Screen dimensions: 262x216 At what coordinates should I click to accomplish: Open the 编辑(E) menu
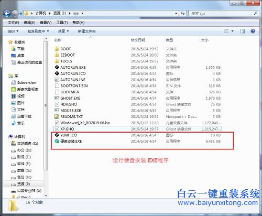(x=29, y=23)
